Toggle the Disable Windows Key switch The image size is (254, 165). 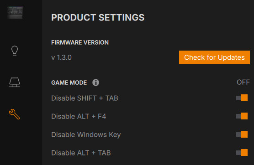click(242, 134)
